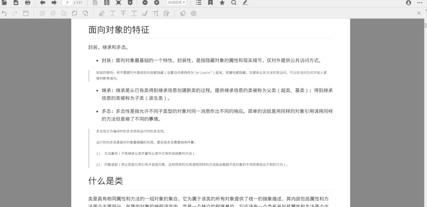Click the rotate page right icon

(x=75, y=13)
